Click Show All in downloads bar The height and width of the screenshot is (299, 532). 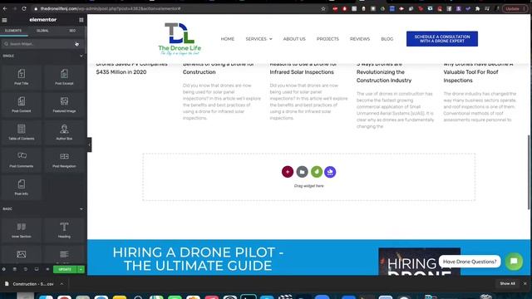click(x=507, y=284)
